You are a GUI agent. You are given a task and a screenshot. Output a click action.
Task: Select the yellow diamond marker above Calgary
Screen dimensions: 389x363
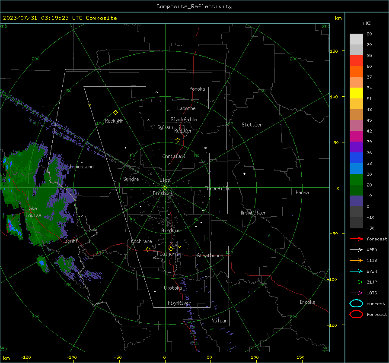pyautogui.click(x=171, y=249)
